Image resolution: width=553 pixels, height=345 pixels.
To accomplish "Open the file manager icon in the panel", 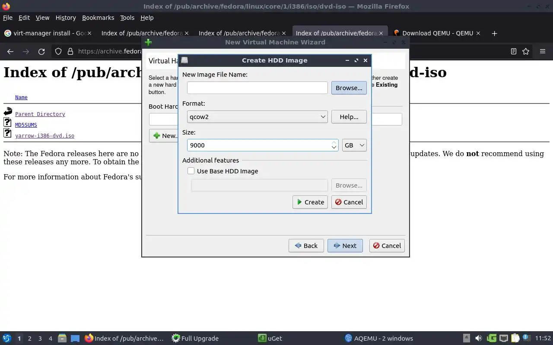I will click(62, 339).
